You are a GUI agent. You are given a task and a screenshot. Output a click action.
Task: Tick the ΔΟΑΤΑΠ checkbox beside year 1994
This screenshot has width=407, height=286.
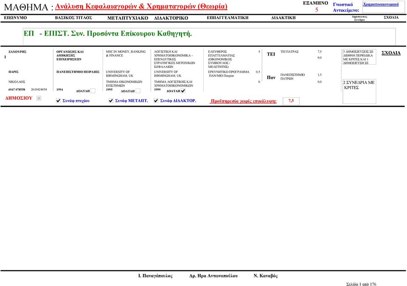93,91
